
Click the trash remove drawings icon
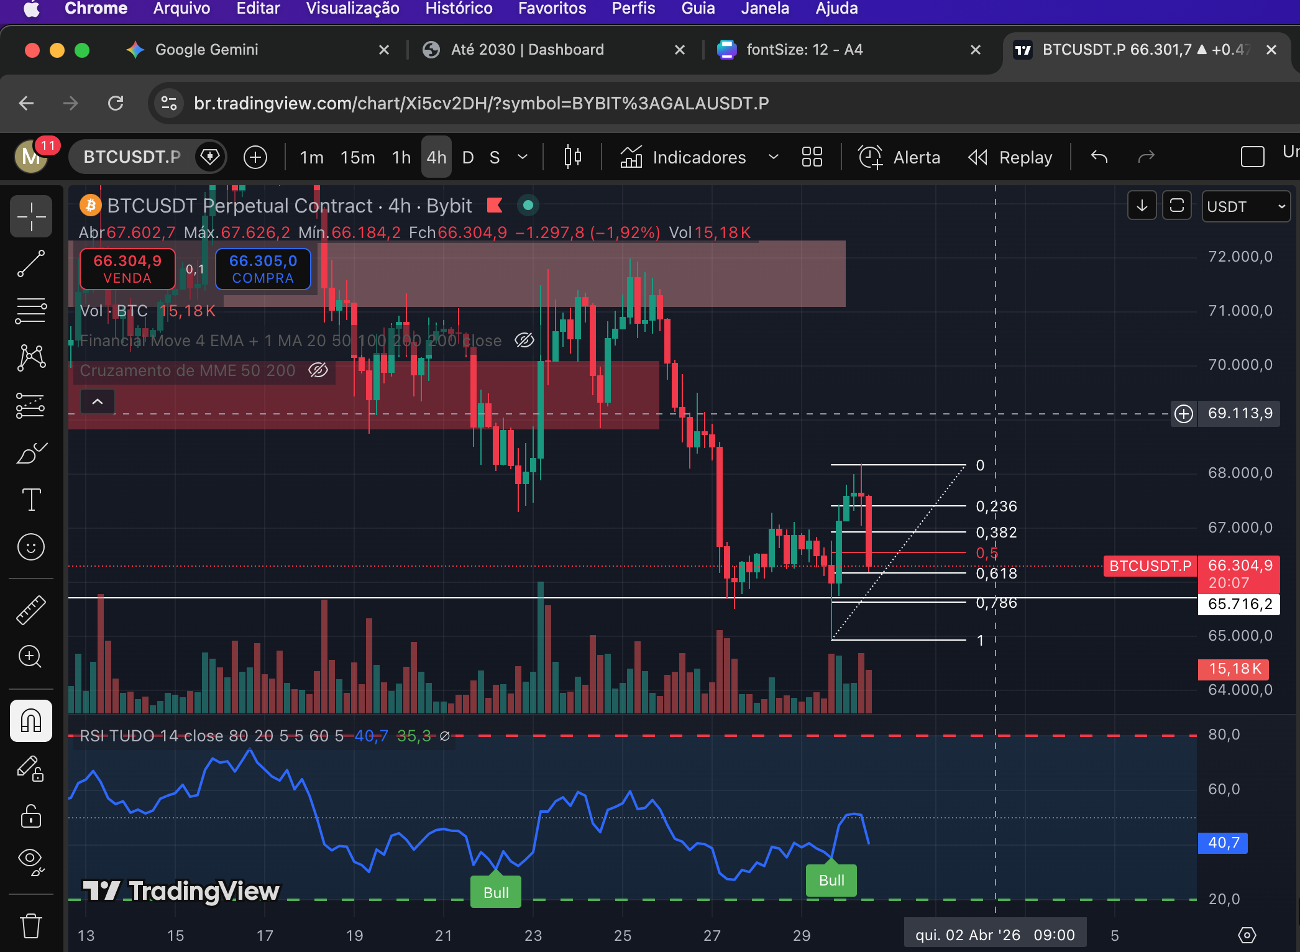[31, 926]
